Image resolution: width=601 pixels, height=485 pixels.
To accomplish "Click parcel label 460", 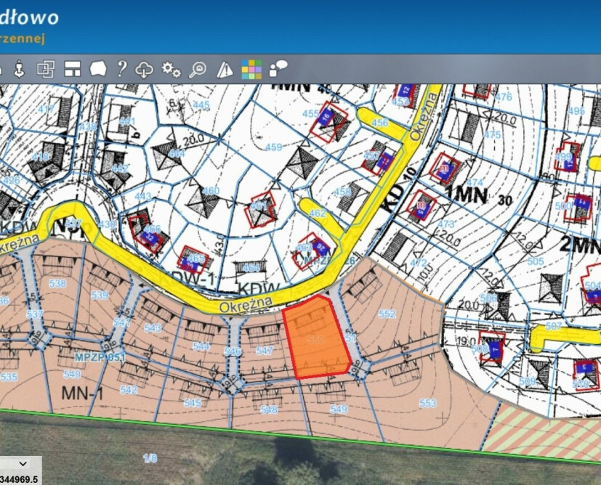I will 211,190.
